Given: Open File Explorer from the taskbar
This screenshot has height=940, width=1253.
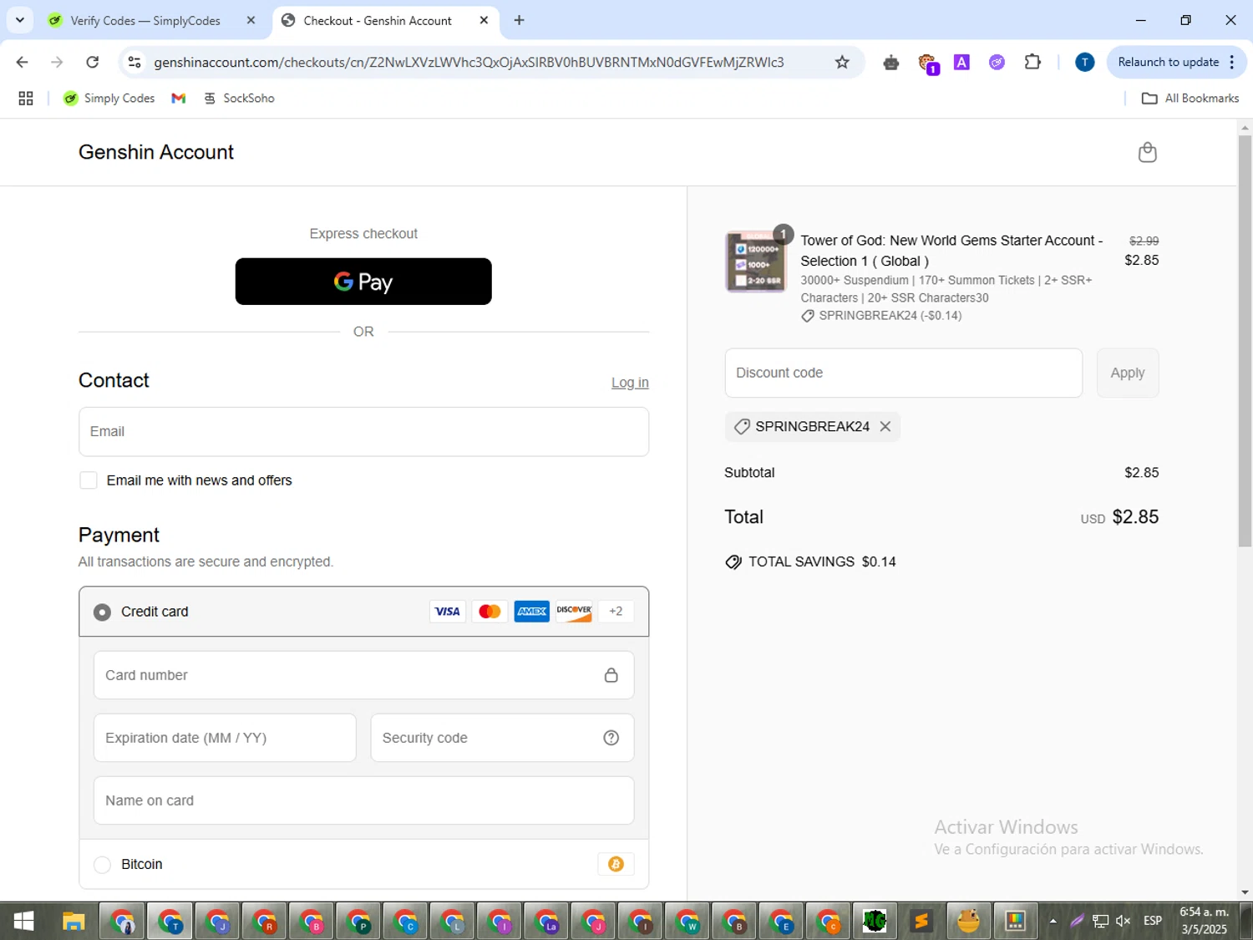Looking at the screenshot, I should point(74,921).
